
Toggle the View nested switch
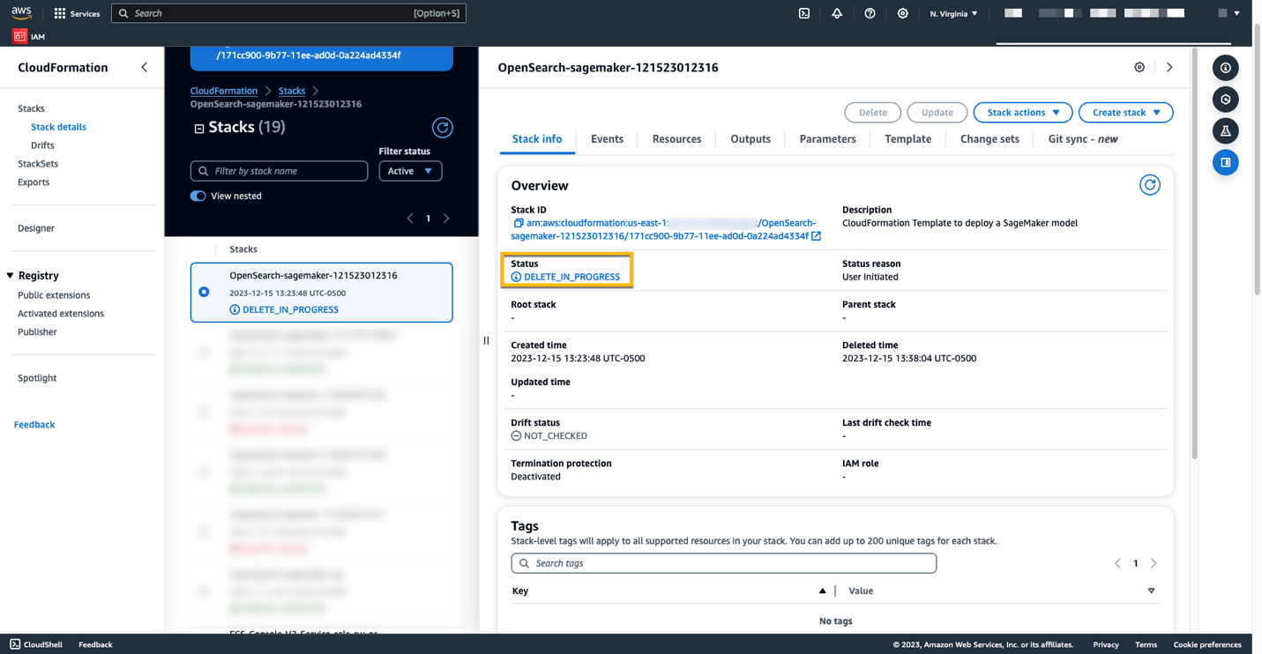pyautogui.click(x=198, y=196)
